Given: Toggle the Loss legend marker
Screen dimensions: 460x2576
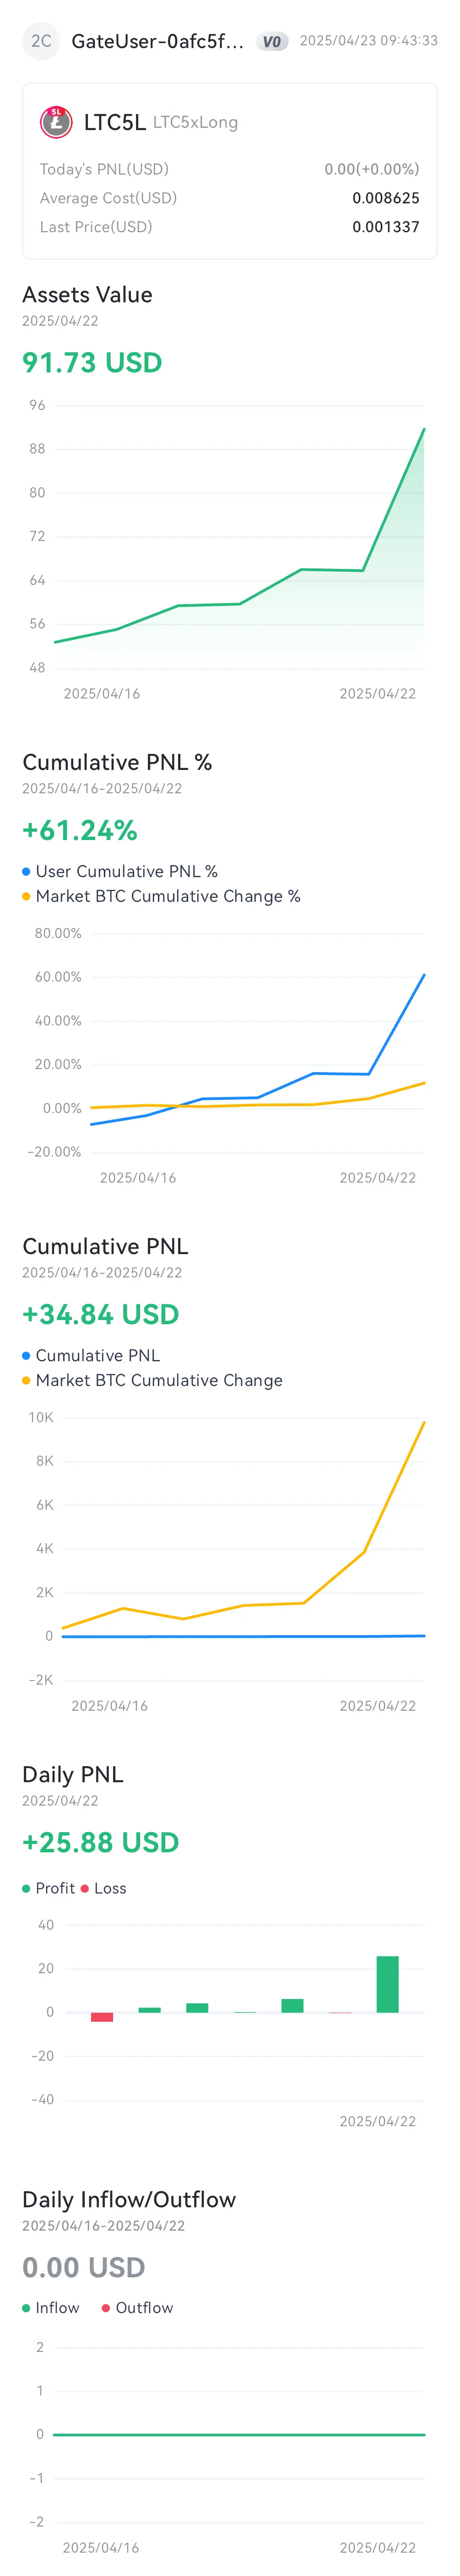Looking at the screenshot, I should (85, 1888).
